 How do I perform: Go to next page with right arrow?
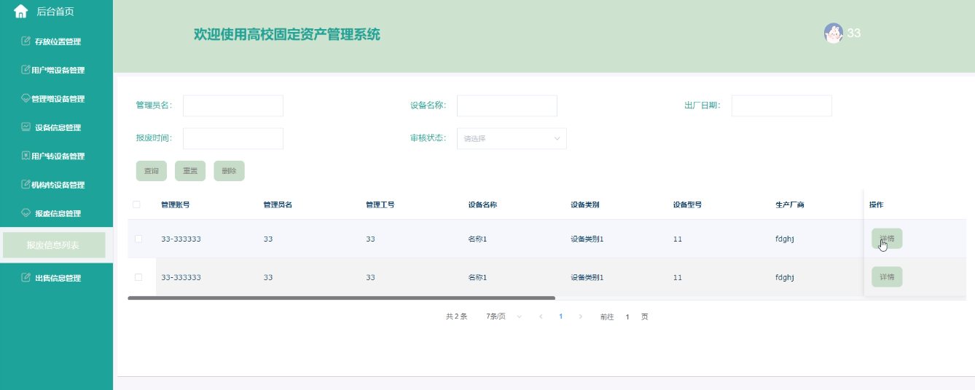pos(580,317)
